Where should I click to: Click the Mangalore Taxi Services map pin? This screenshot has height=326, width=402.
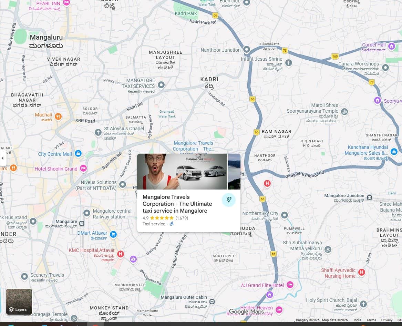(x=161, y=85)
